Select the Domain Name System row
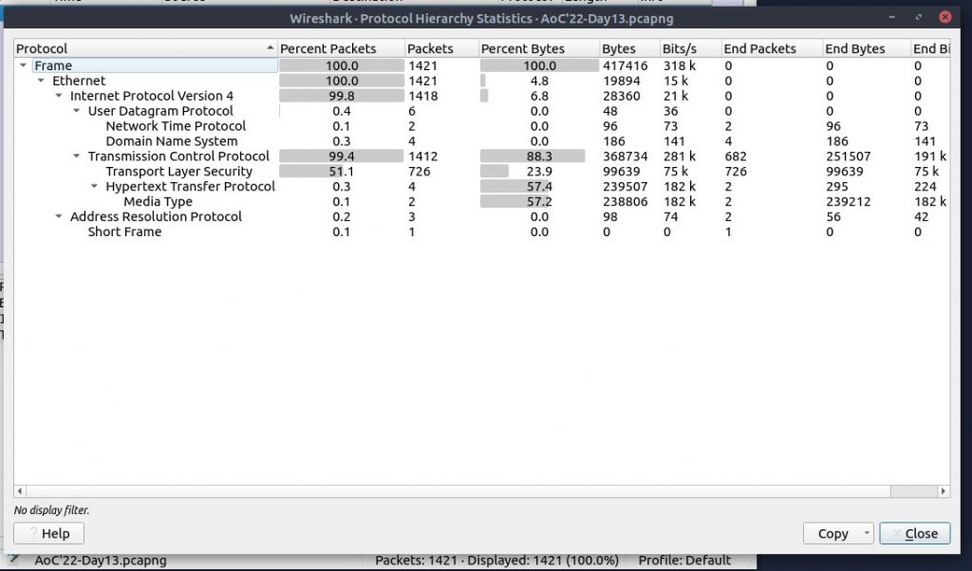This screenshot has height=571, width=972. pos(171,141)
